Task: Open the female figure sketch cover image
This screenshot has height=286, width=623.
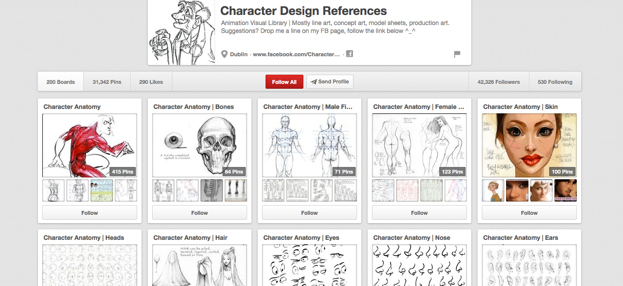Action: pyautogui.click(x=419, y=145)
